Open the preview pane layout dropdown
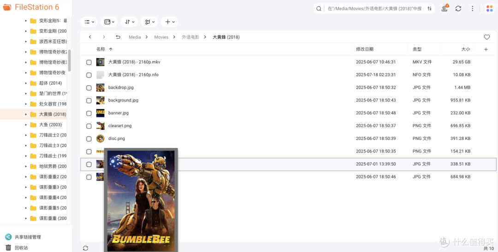Viewport: 498px width, 252px height. 109,22
